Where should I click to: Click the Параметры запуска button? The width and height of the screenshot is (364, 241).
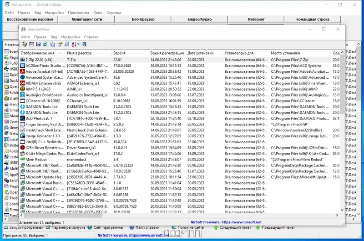[x=66, y=227]
